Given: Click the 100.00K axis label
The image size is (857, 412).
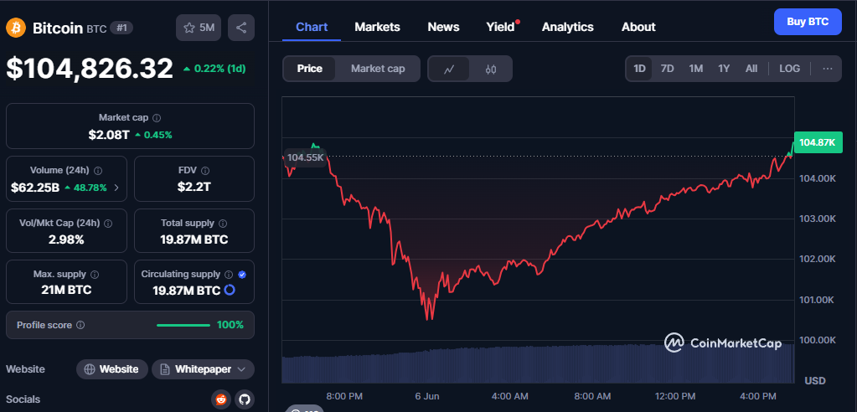Looking at the screenshot, I should [x=817, y=340].
